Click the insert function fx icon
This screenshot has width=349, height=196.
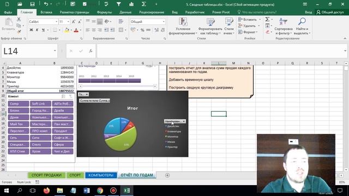point(91,51)
